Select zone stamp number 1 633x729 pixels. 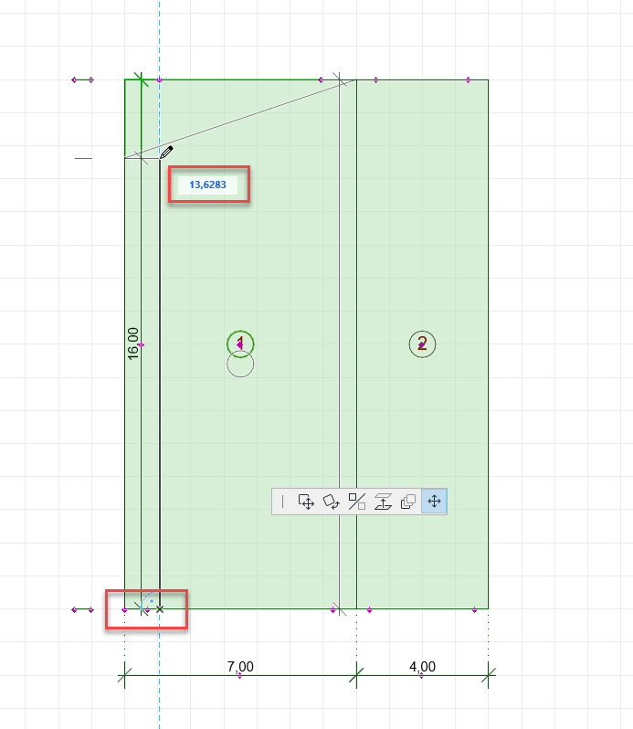pyautogui.click(x=240, y=344)
